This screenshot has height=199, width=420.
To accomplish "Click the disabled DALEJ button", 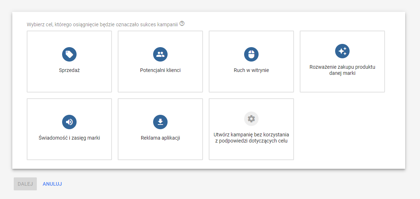I will [25, 184].
